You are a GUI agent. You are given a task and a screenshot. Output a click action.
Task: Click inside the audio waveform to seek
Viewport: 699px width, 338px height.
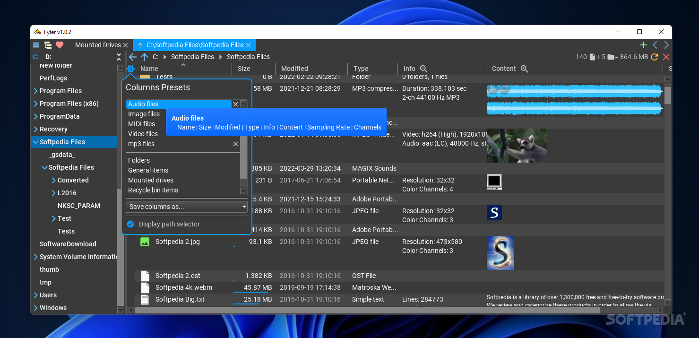click(x=575, y=99)
